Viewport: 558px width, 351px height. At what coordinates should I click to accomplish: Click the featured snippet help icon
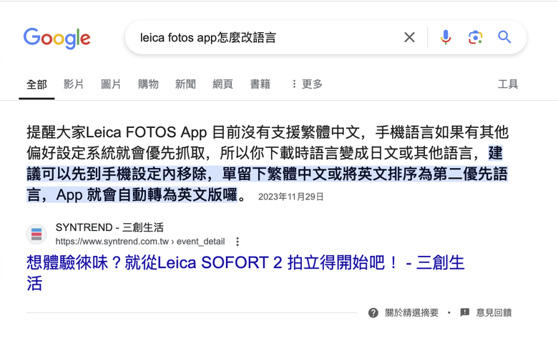[373, 312]
